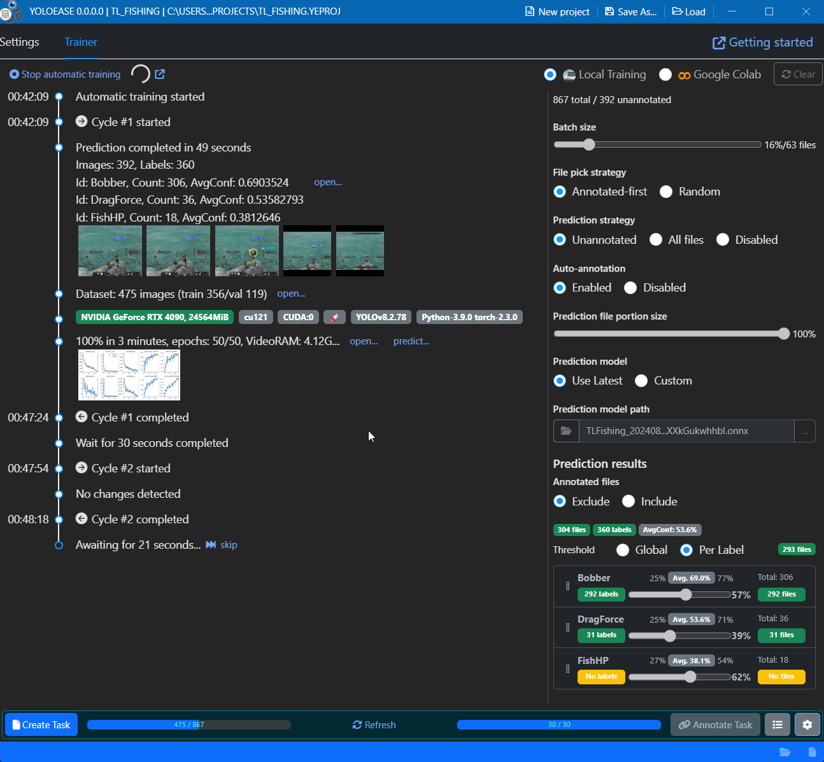Viewport: 824px width, 762px height.
Task: Click the file icon in status bar
Action: (812, 752)
